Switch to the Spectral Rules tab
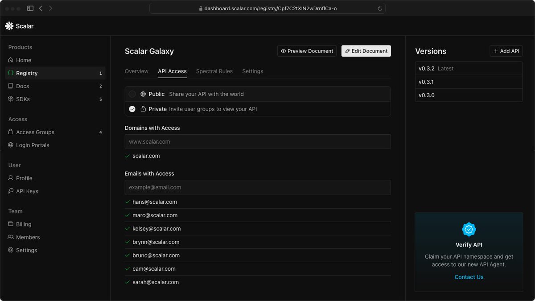Screen dimensions: 535x301 (214, 71)
